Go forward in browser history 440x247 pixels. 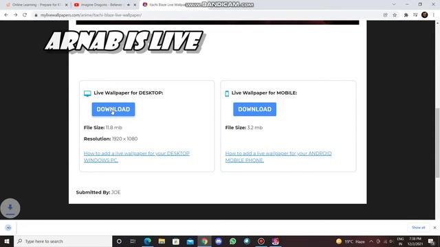(15, 15)
